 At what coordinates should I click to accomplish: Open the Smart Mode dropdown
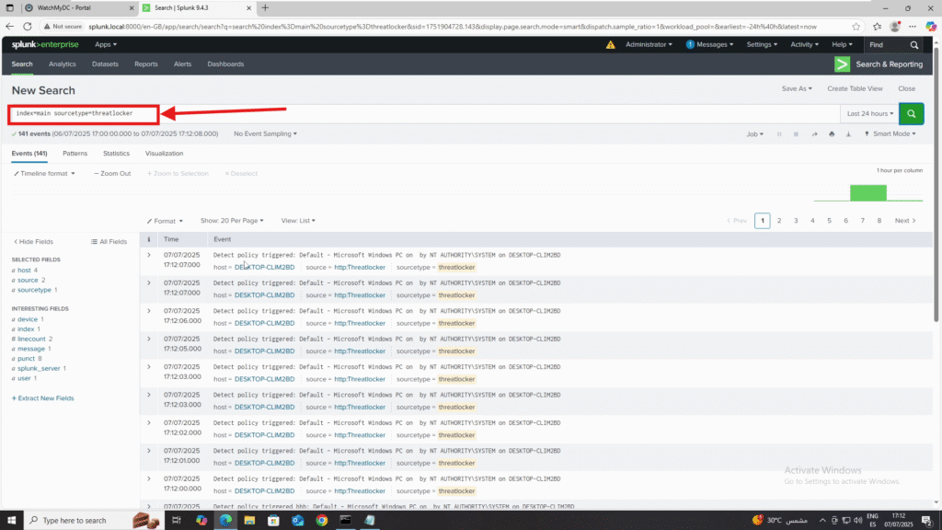(x=890, y=134)
